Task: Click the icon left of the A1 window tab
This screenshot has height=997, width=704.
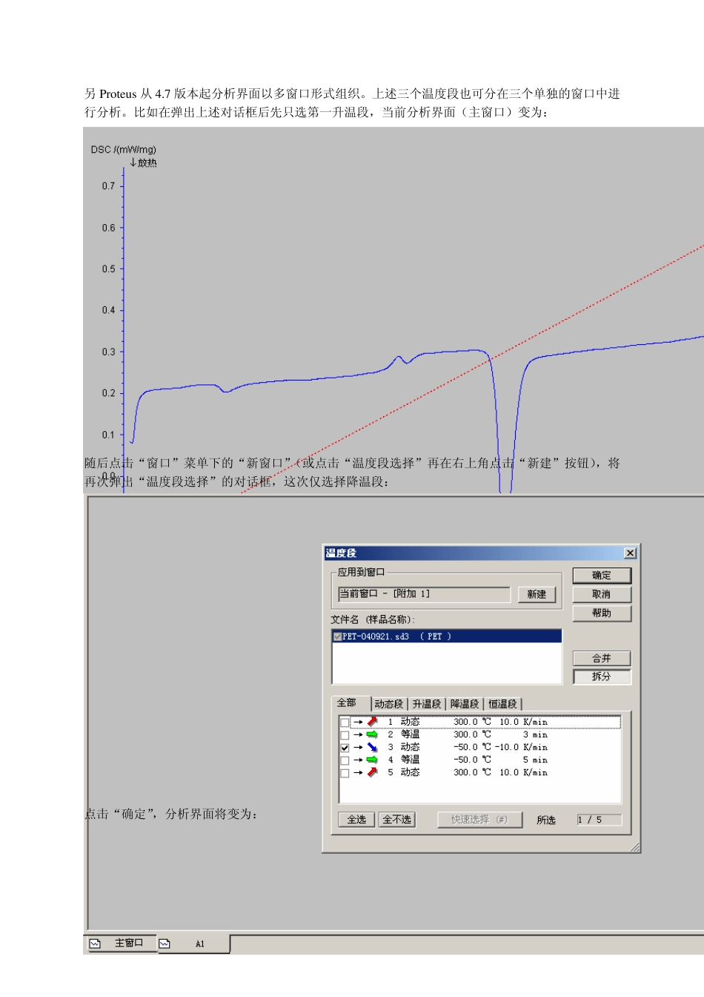Action: (x=165, y=944)
